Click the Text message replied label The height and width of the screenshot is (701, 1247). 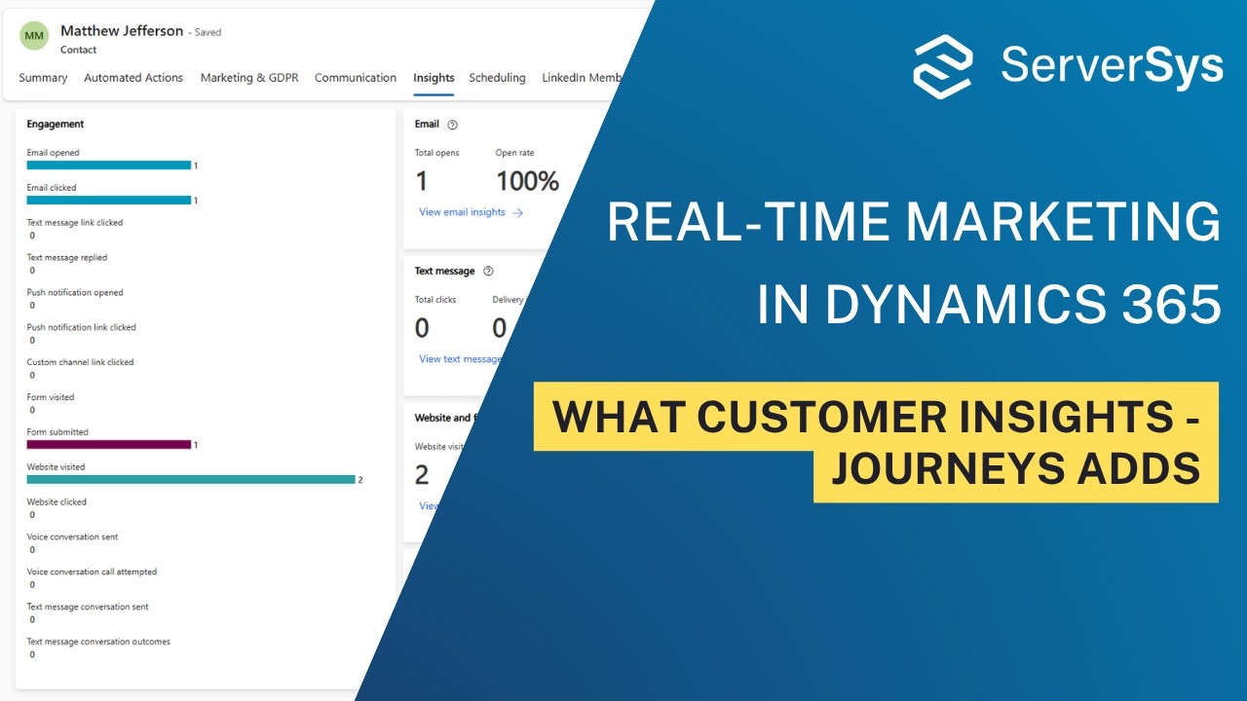pyautogui.click(x=67, y=258)
